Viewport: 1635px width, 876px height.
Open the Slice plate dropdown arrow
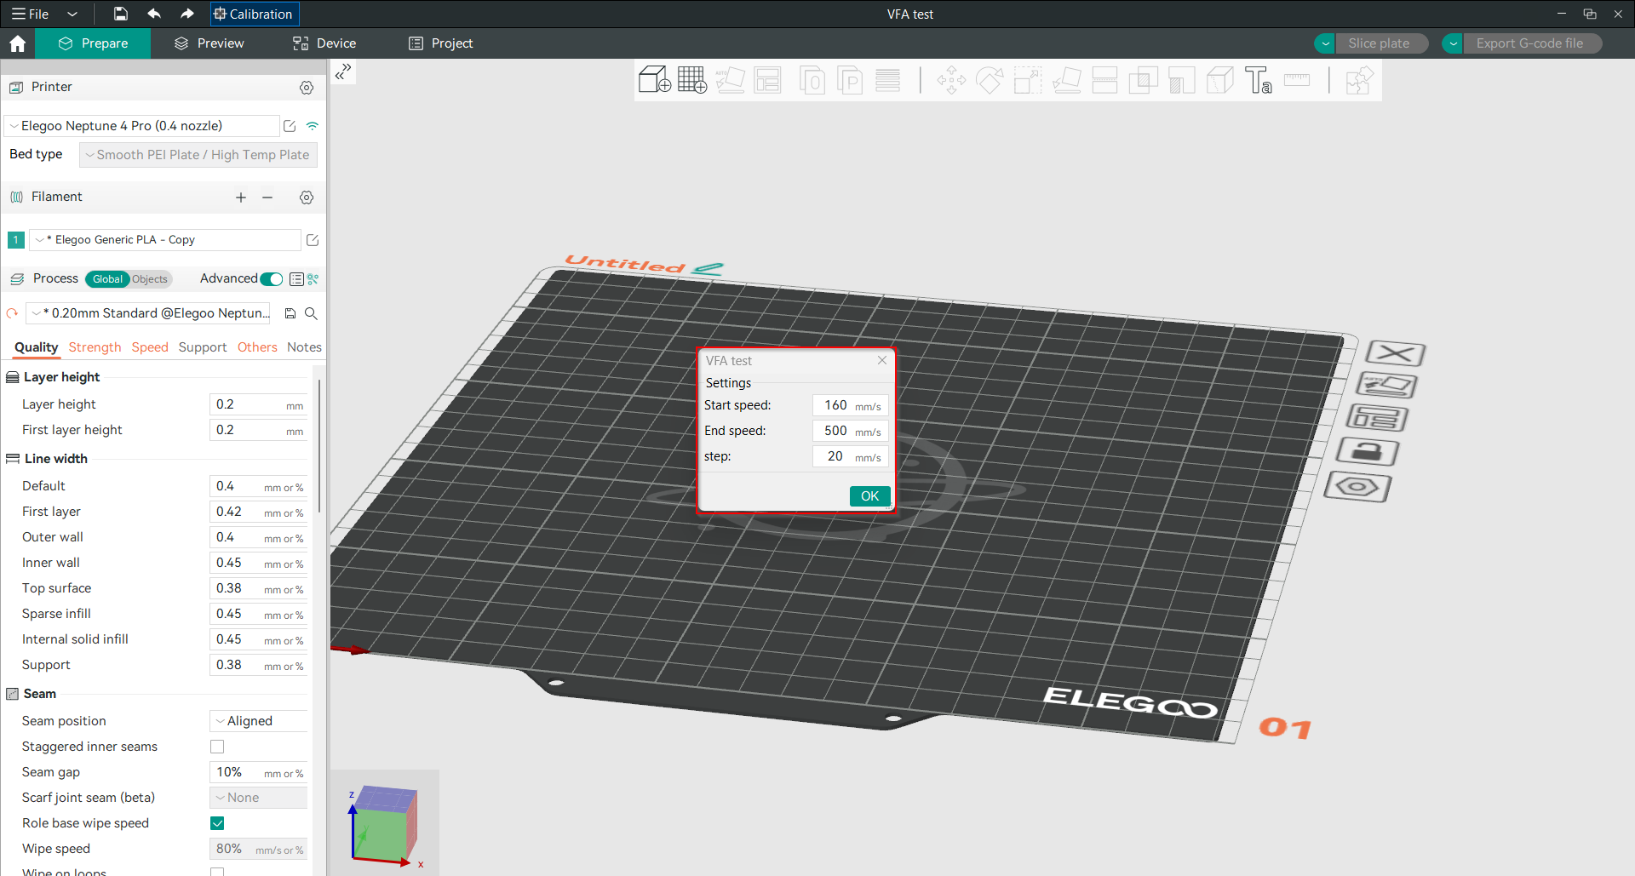tap(1325, 43)
